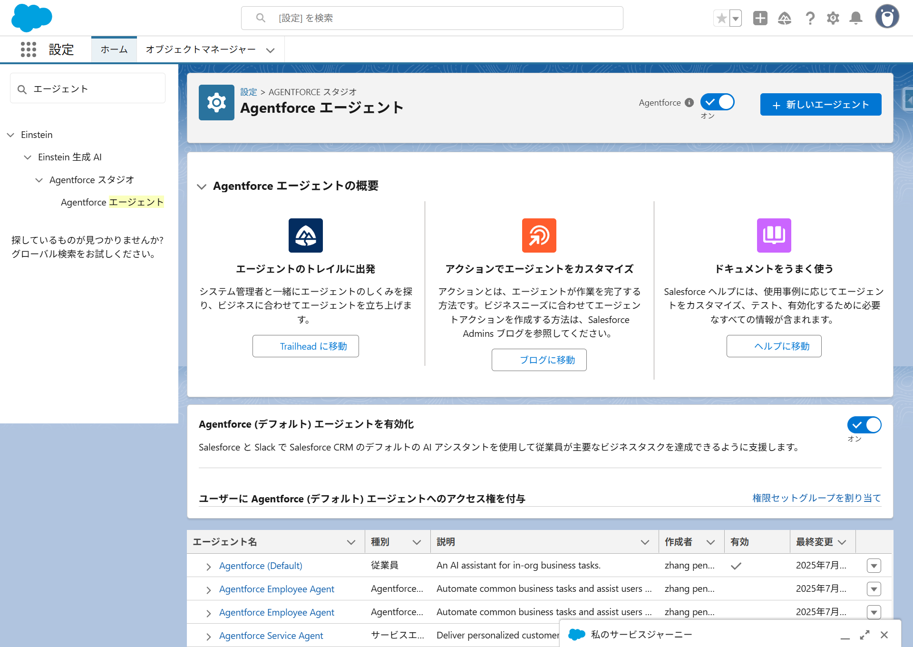Click the サービスエ... type cell
Image resolution: width=913 pixels, height=647 pixels.
click(x=398, y=635)
